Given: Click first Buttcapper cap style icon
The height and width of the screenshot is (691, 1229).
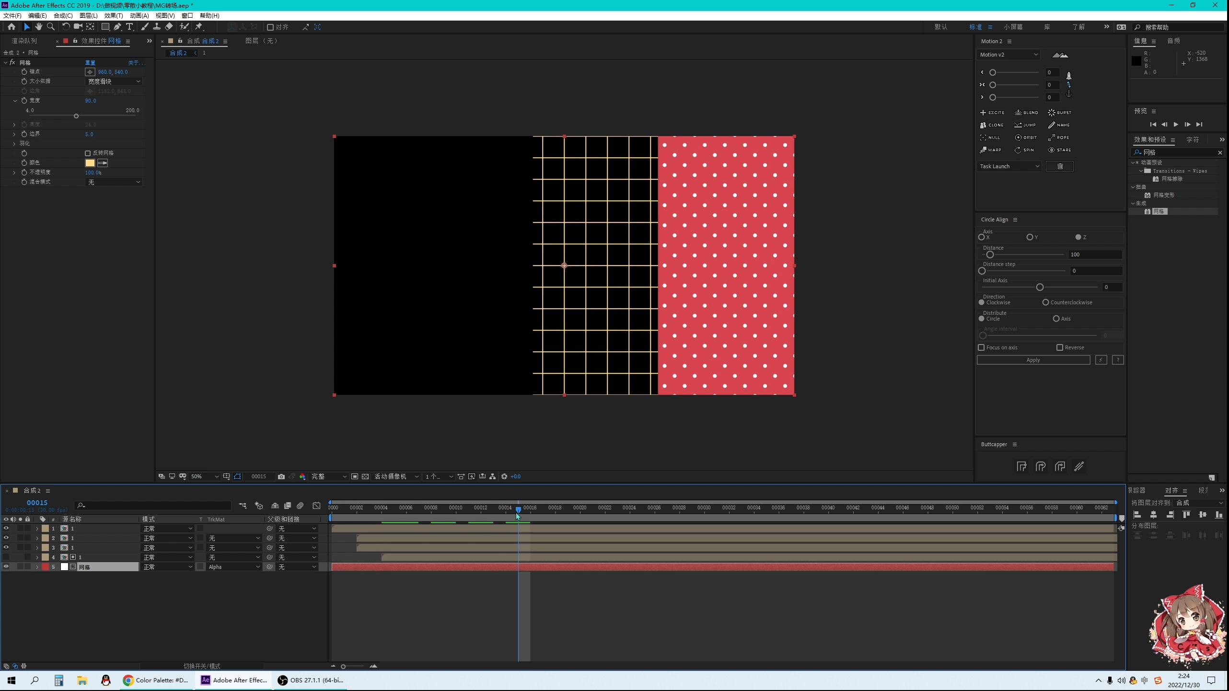Looking at the screenshot, I should pos(1021,466).
